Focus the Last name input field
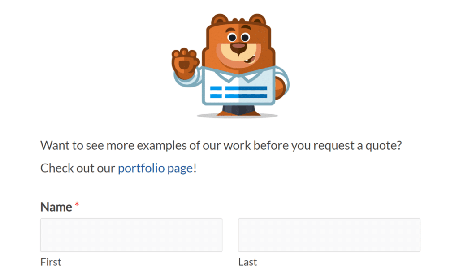 329,235
